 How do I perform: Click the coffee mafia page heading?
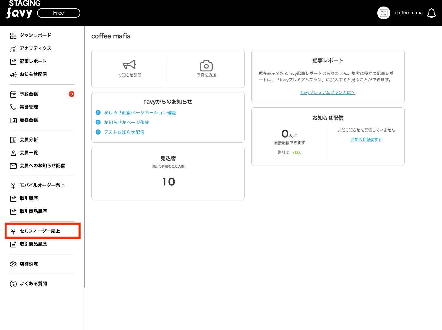tap(111, 36)
